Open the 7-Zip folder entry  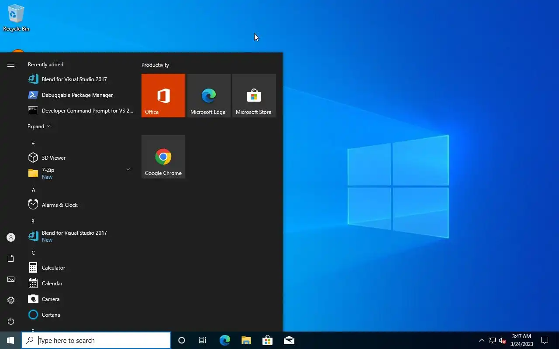tap(81, 173)
